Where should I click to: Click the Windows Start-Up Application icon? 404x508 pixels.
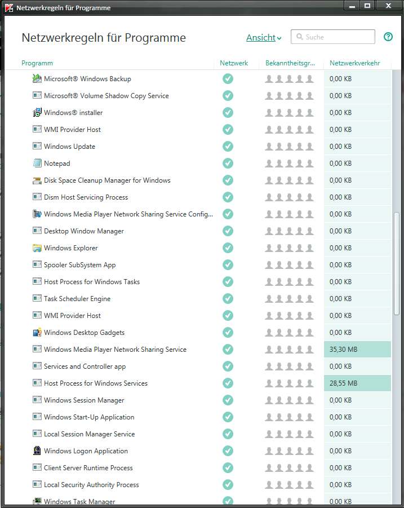(37, 417)
